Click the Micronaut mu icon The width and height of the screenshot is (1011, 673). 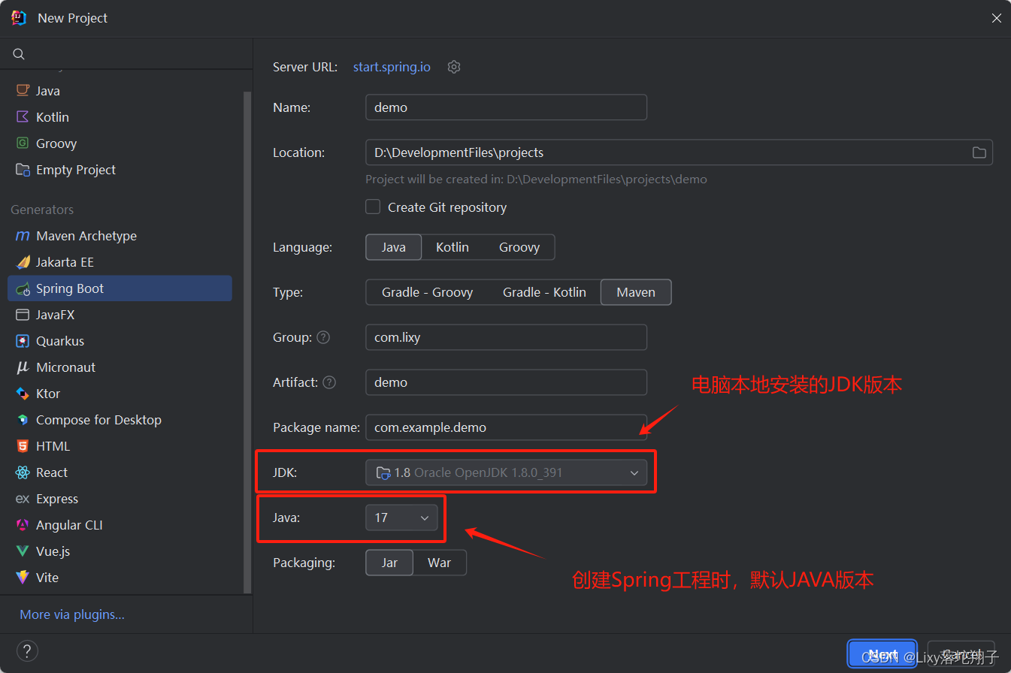[23, 367]
